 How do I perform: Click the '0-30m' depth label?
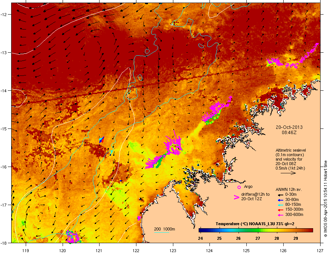click(x=291, y=195)
